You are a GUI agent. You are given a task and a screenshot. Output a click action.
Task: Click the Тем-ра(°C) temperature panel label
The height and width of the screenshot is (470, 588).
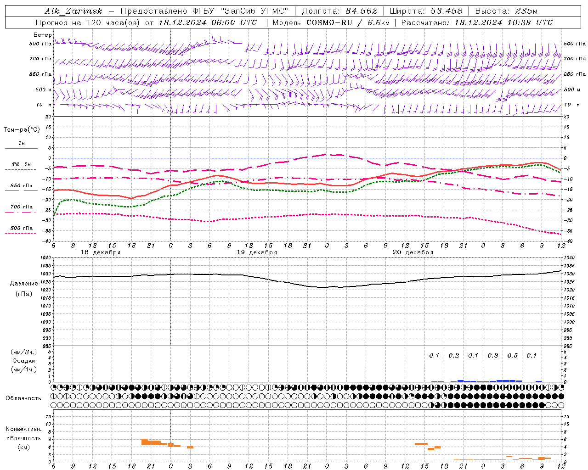pos(22,130)
